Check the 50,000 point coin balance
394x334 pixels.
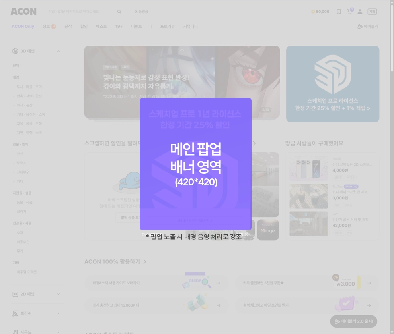click(320, 12)
